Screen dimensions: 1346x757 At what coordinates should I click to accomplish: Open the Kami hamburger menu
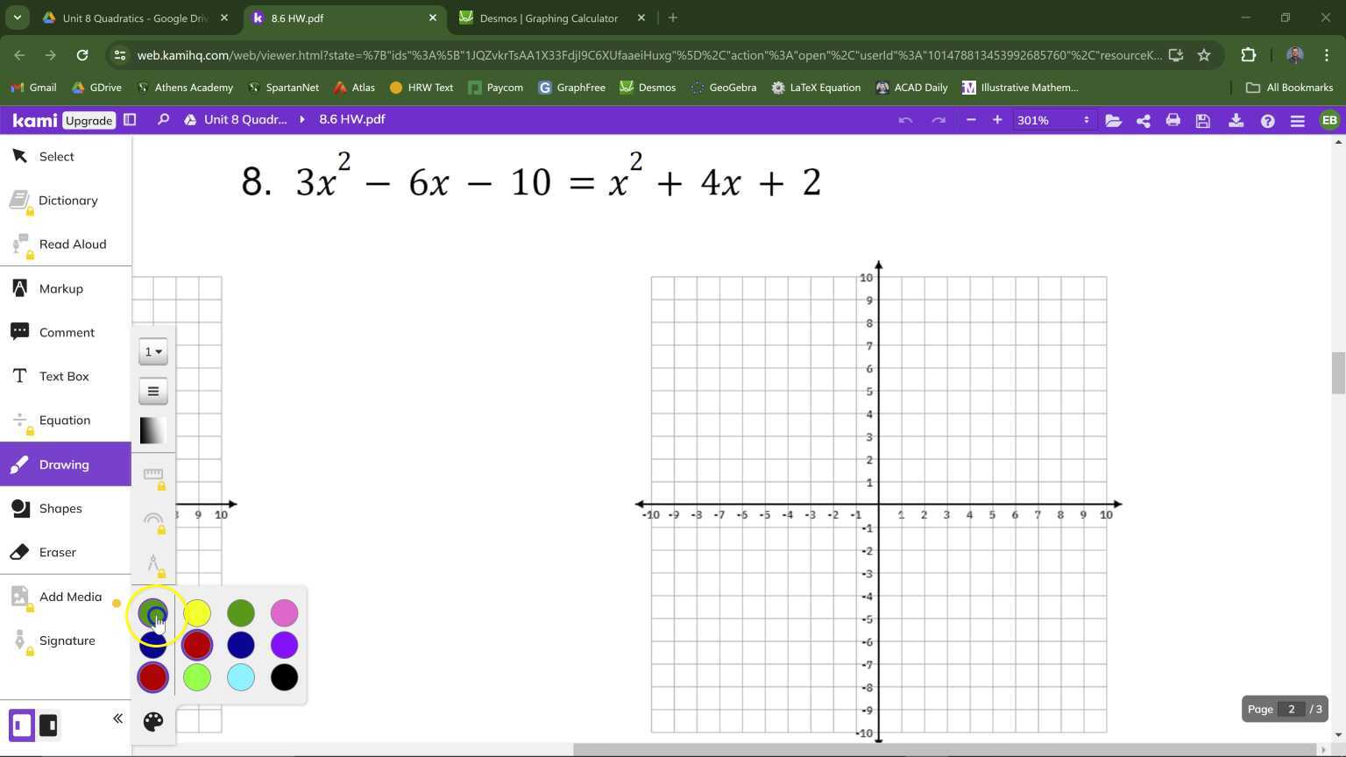pos(1298,120)
